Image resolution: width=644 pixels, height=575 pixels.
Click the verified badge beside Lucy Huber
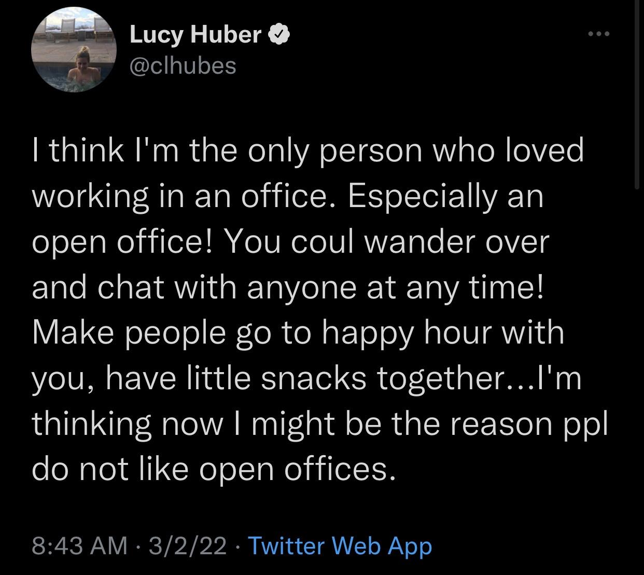tap(278, 35)
